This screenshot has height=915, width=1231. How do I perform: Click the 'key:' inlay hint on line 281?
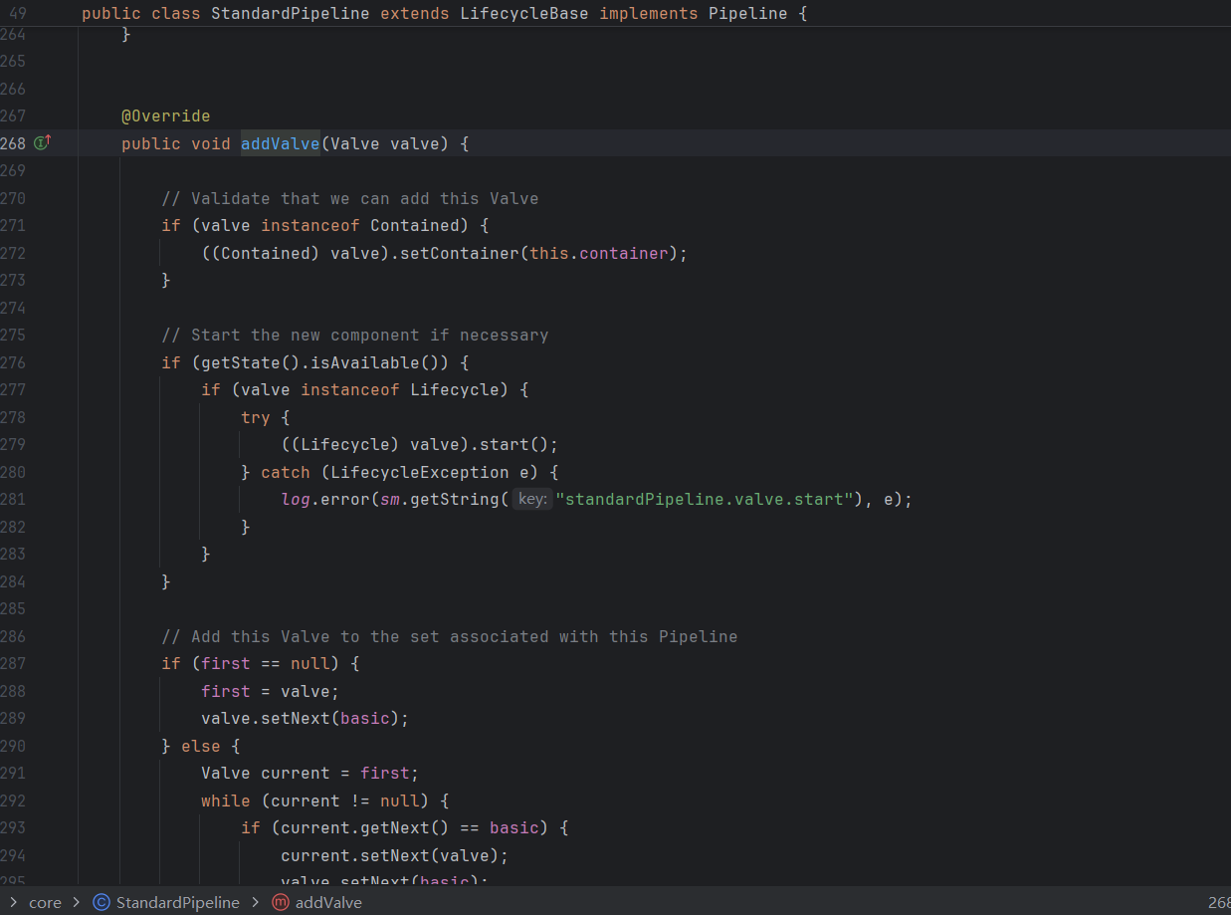pos(532,499)
